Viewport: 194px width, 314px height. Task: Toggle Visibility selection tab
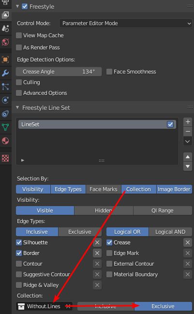[33, 189]
